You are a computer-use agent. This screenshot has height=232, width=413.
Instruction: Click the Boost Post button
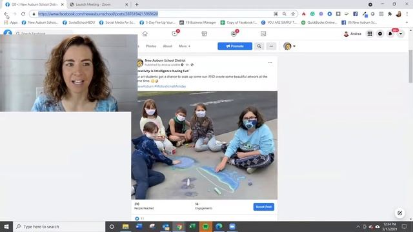(264, 207)
